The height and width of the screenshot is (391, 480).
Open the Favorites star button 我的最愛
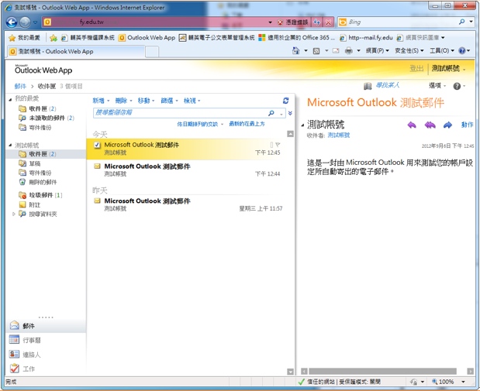25,38
